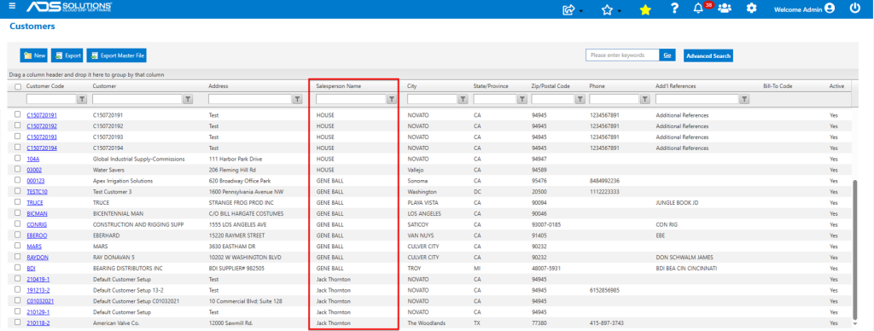The width and height of the screenshot is (874, 331).
Task: Click the filter icon for Customer Code
Action: coord(81,99)
